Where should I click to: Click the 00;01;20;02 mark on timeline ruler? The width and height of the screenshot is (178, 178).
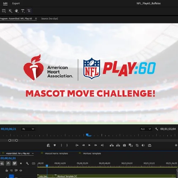pos(149,163)
